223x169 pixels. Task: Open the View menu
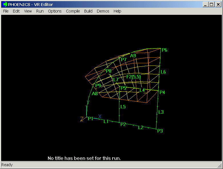(x=28, y=11)
